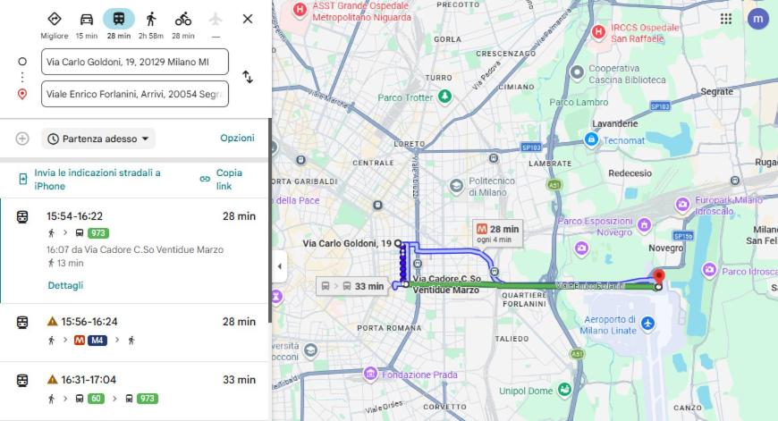The height and width of the screenshot is (421, 778).
Task: Open route Opzioni
Action: coord(237,138)
